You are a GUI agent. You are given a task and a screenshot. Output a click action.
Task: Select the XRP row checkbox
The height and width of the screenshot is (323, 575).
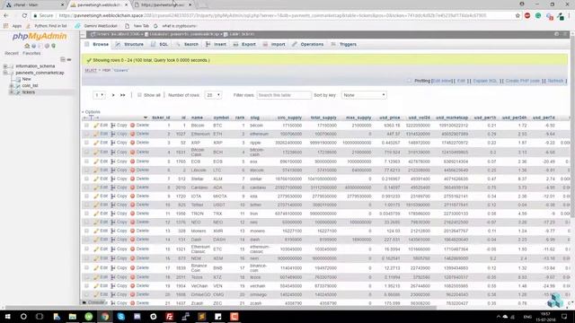[86, 143]
